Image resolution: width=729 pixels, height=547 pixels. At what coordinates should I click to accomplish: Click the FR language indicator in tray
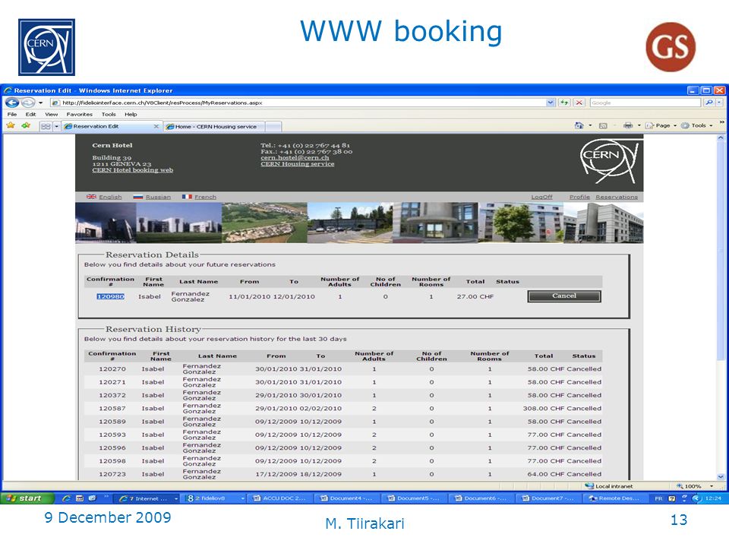click(658, 498)
